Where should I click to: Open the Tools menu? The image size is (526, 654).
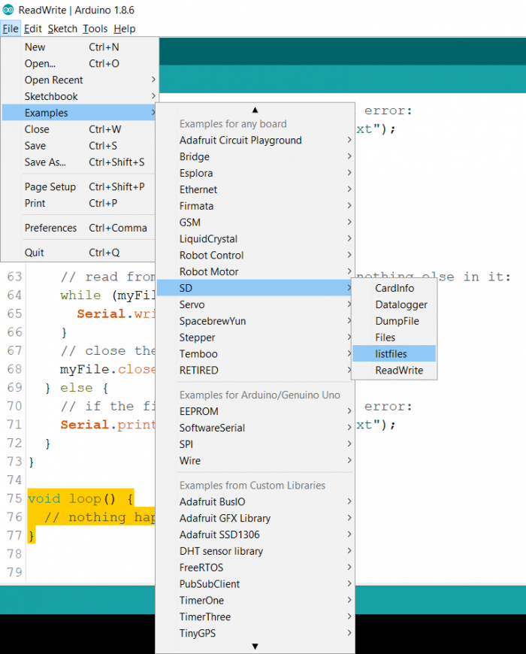click(95, 29)
